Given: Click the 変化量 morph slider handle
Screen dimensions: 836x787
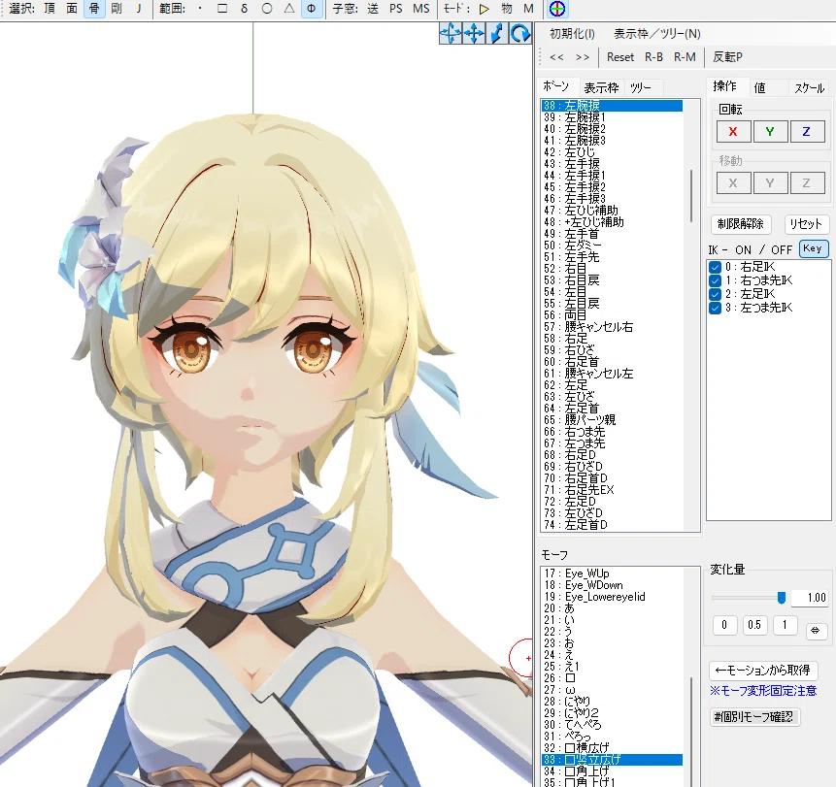Looking at the screenshot, I should coord(781,598).
